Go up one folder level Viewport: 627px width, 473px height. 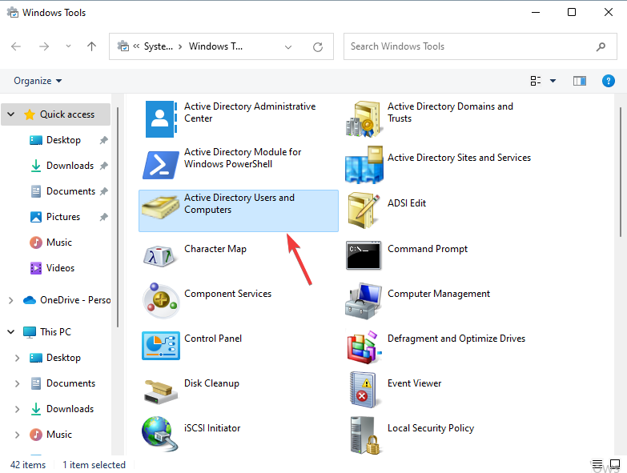91,46
